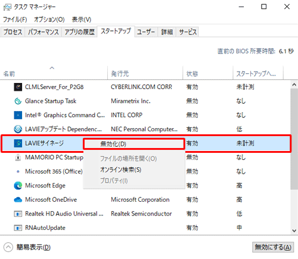Switch to the パフォーマンス tab

click(x=44, y=32)
